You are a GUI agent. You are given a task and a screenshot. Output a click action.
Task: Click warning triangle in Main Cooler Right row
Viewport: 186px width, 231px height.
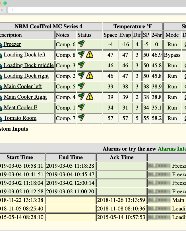[90, 97]
